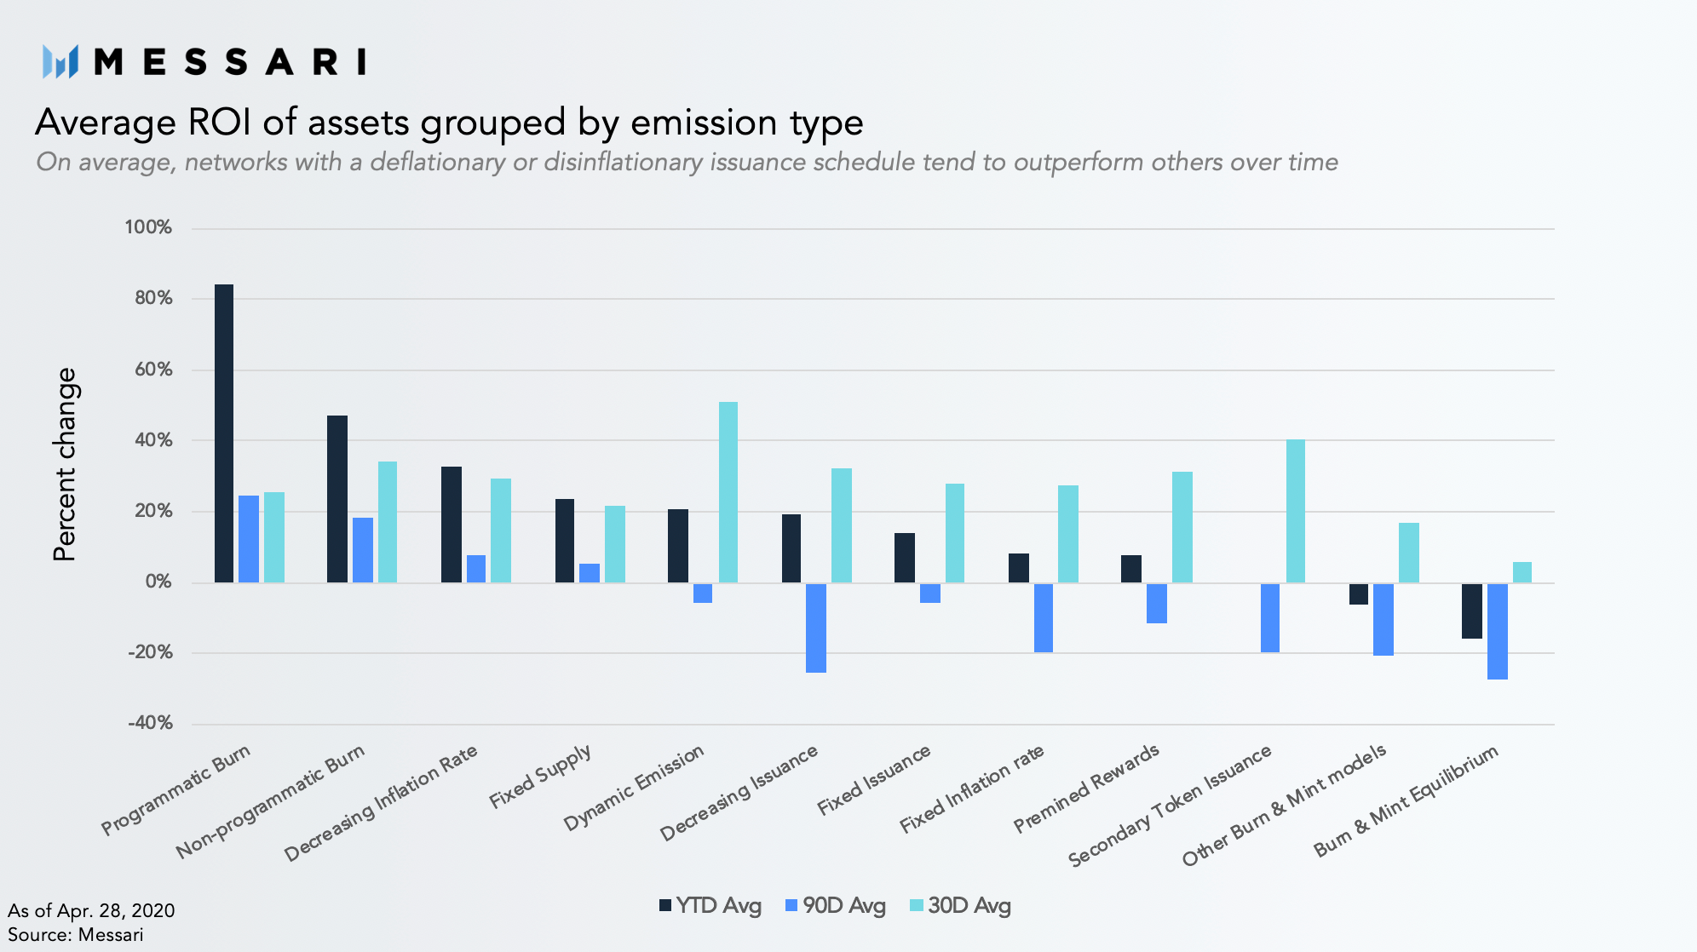The height and width of the screenshot is (952, 1697).
Task: Select the 30D Avg legend label
Action: click(969, 906)
